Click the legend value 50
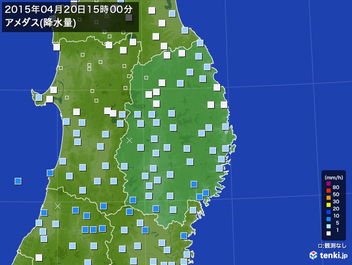This screenshot has height=265, width=352. tap(336, 194)
